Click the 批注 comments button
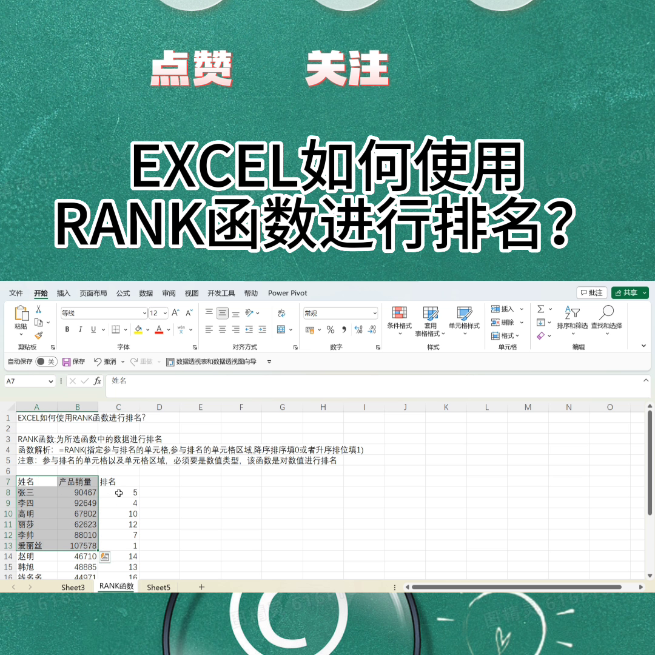Viewport: 655px width, 655px height. tap(591, 293)
